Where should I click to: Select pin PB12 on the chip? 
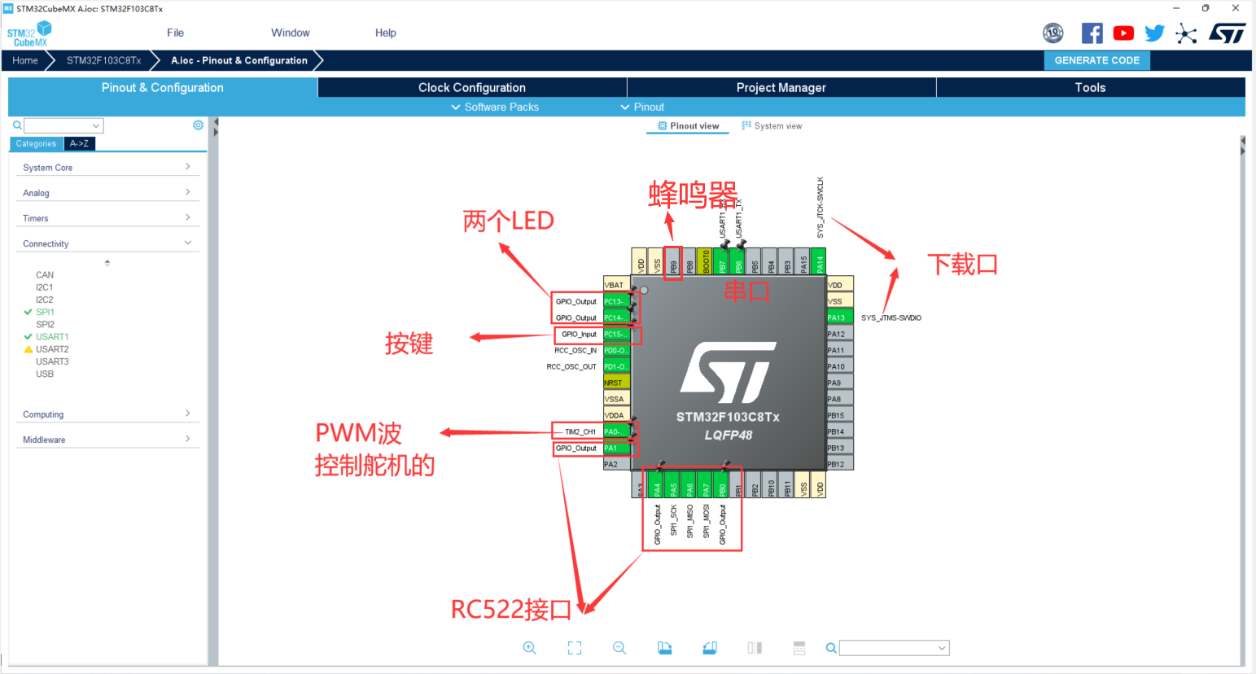pos(840,464)
